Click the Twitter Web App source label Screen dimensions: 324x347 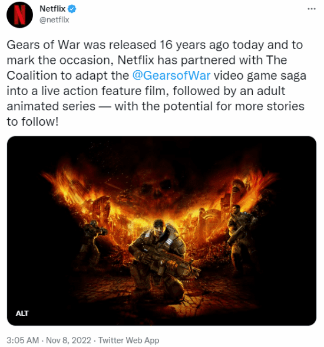(x=128, y=340)
